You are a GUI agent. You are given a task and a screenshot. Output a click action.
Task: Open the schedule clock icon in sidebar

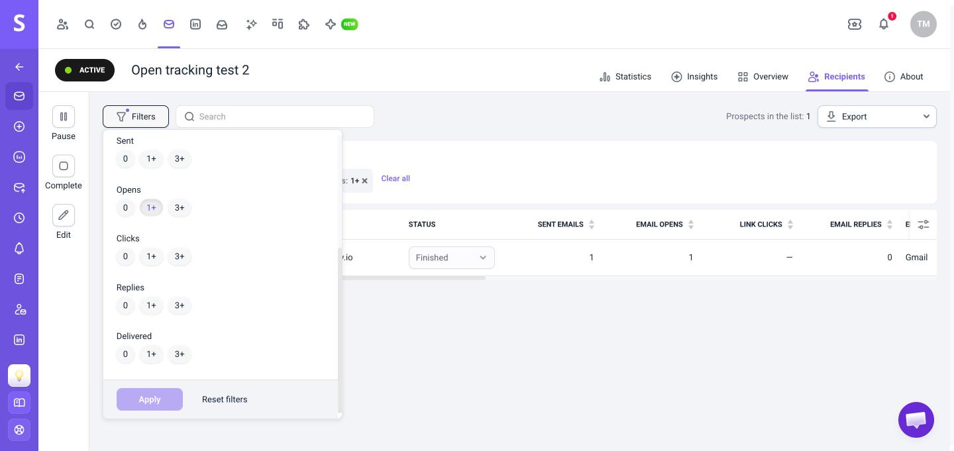[x=19, y=218]
